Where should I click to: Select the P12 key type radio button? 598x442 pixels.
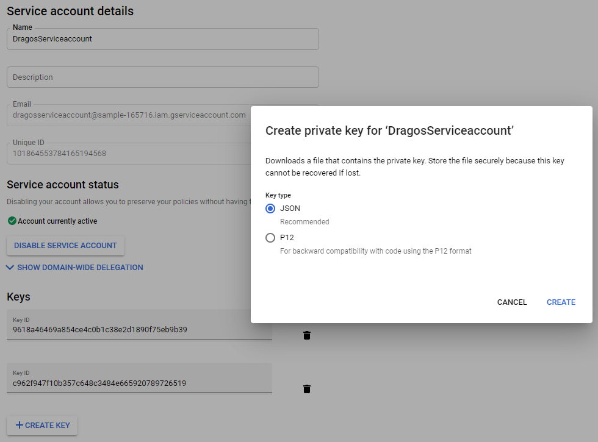click(270, 238)
